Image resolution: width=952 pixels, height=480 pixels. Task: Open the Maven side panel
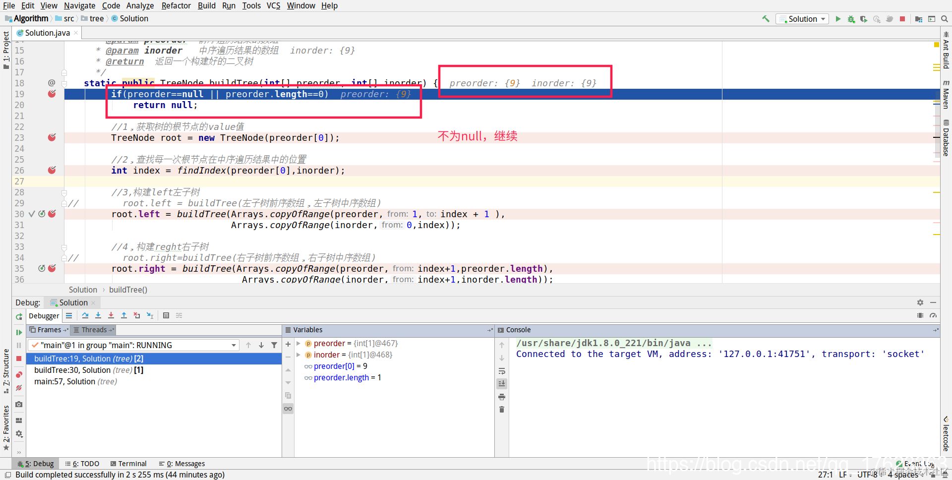tap(946, 95)
